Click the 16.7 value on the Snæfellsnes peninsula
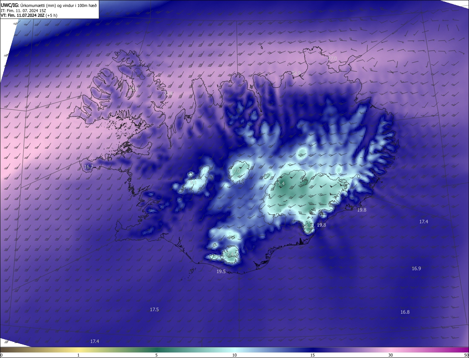Image resolution: width=469 pixels, height=358 pixels. coord(89,167)
